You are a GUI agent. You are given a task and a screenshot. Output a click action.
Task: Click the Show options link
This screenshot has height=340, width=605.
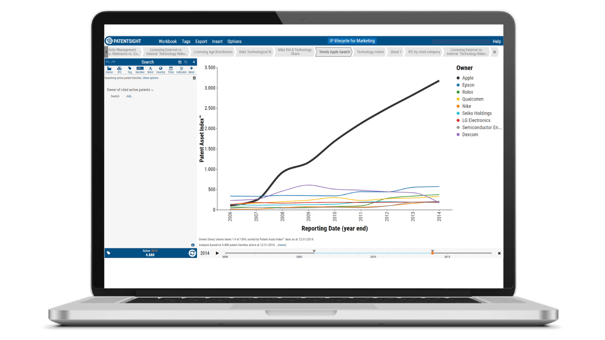(150, 78)
